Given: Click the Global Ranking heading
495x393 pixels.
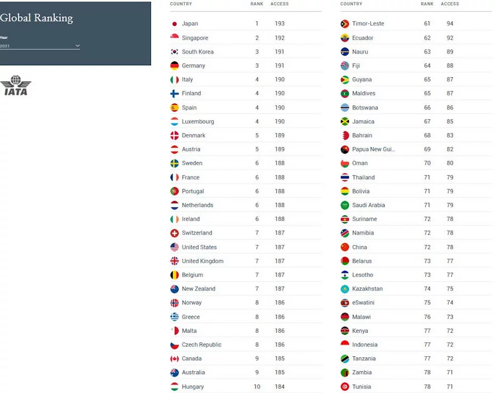Looking at the screenshot, I should (36, 18).
